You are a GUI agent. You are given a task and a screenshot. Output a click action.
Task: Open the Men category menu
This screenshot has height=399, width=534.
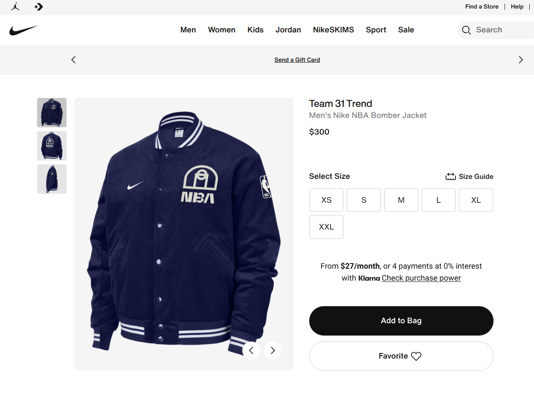[x=188, y=30]
